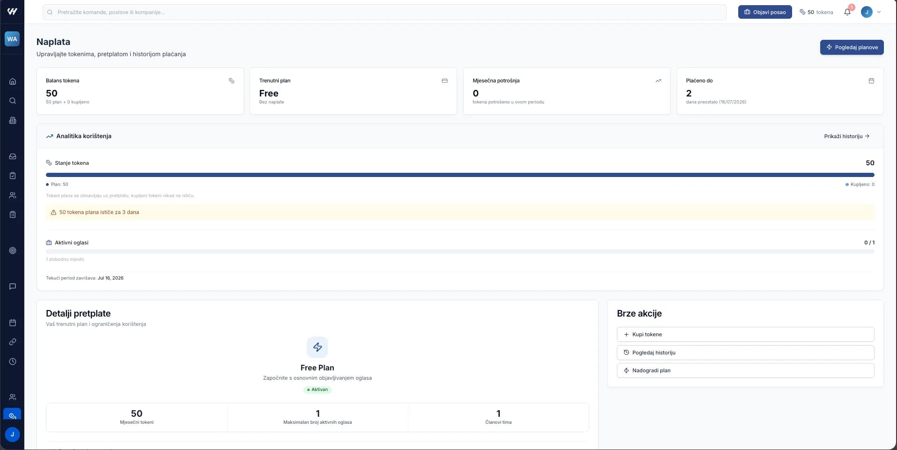Open the building companies icon in the sidebar
The image size is (897, 450).
pos(13,120)
